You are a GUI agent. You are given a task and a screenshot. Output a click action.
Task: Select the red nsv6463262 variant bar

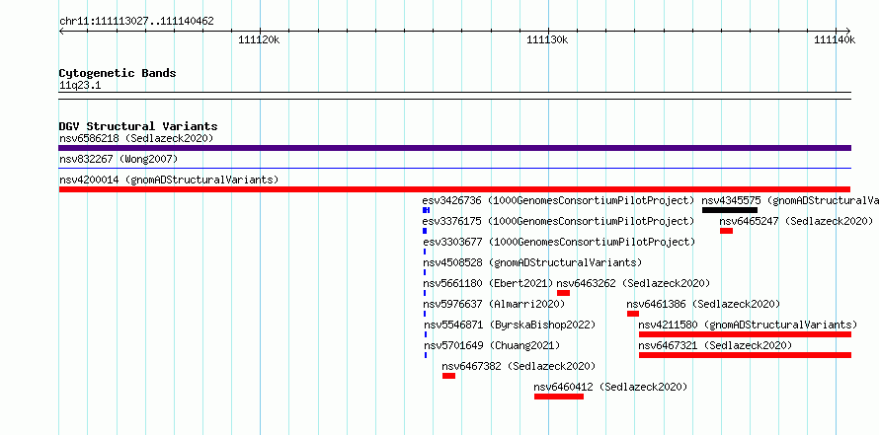pyautogui.click(x=563, y=293)
